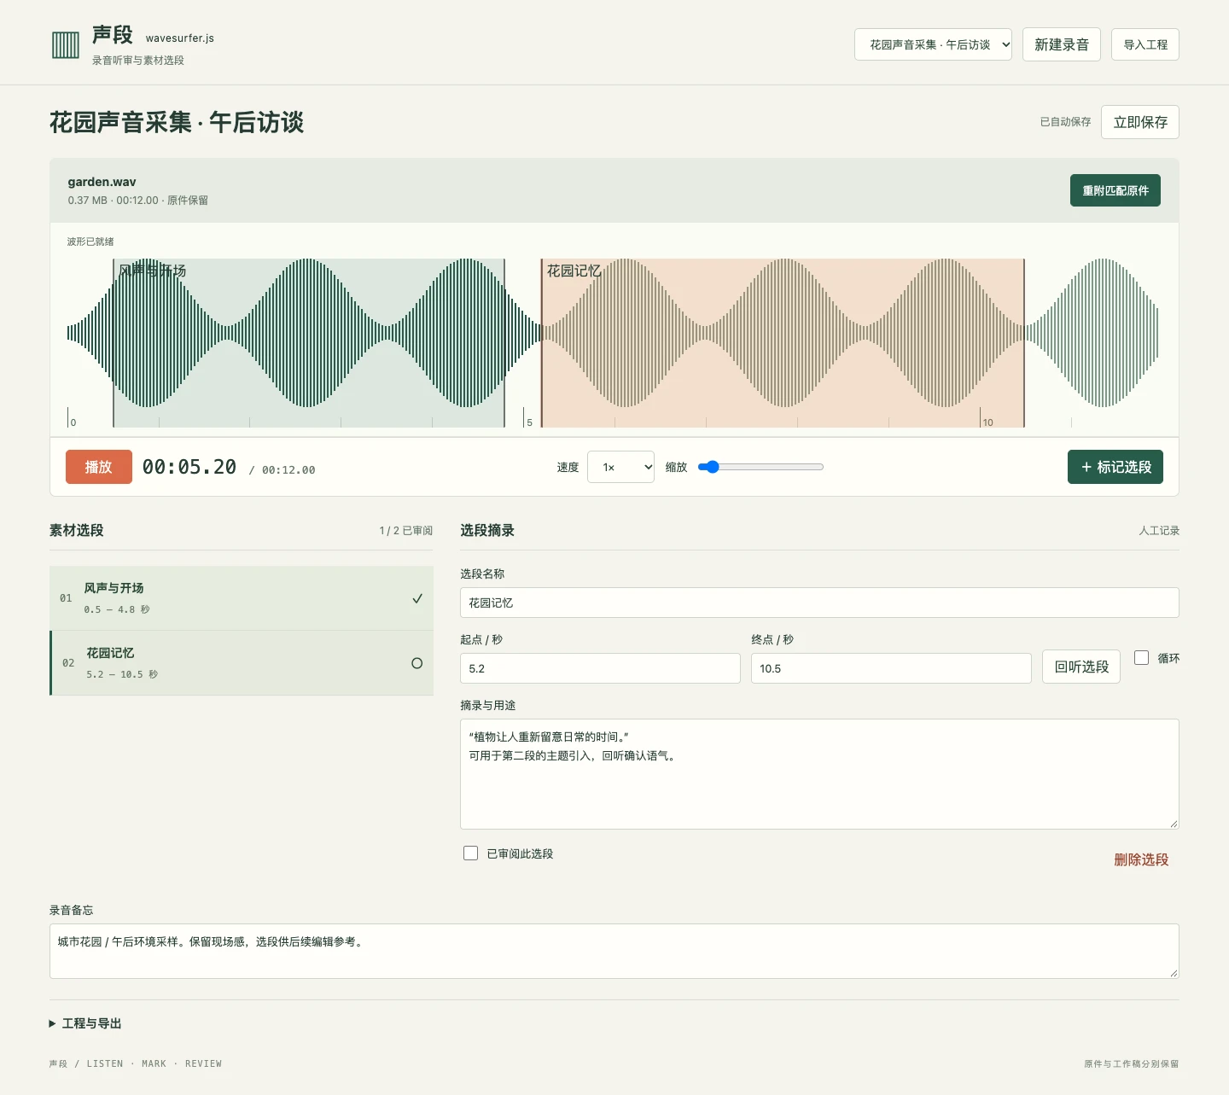Click the 立即保存 button

1140,122
